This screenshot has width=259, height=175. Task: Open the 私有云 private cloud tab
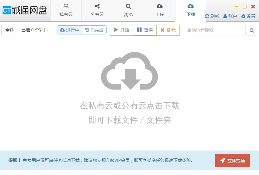pyautogui.click(x=66, y=10)
